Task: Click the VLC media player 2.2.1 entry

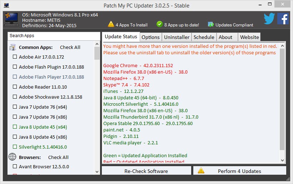Action: (131, 143)
